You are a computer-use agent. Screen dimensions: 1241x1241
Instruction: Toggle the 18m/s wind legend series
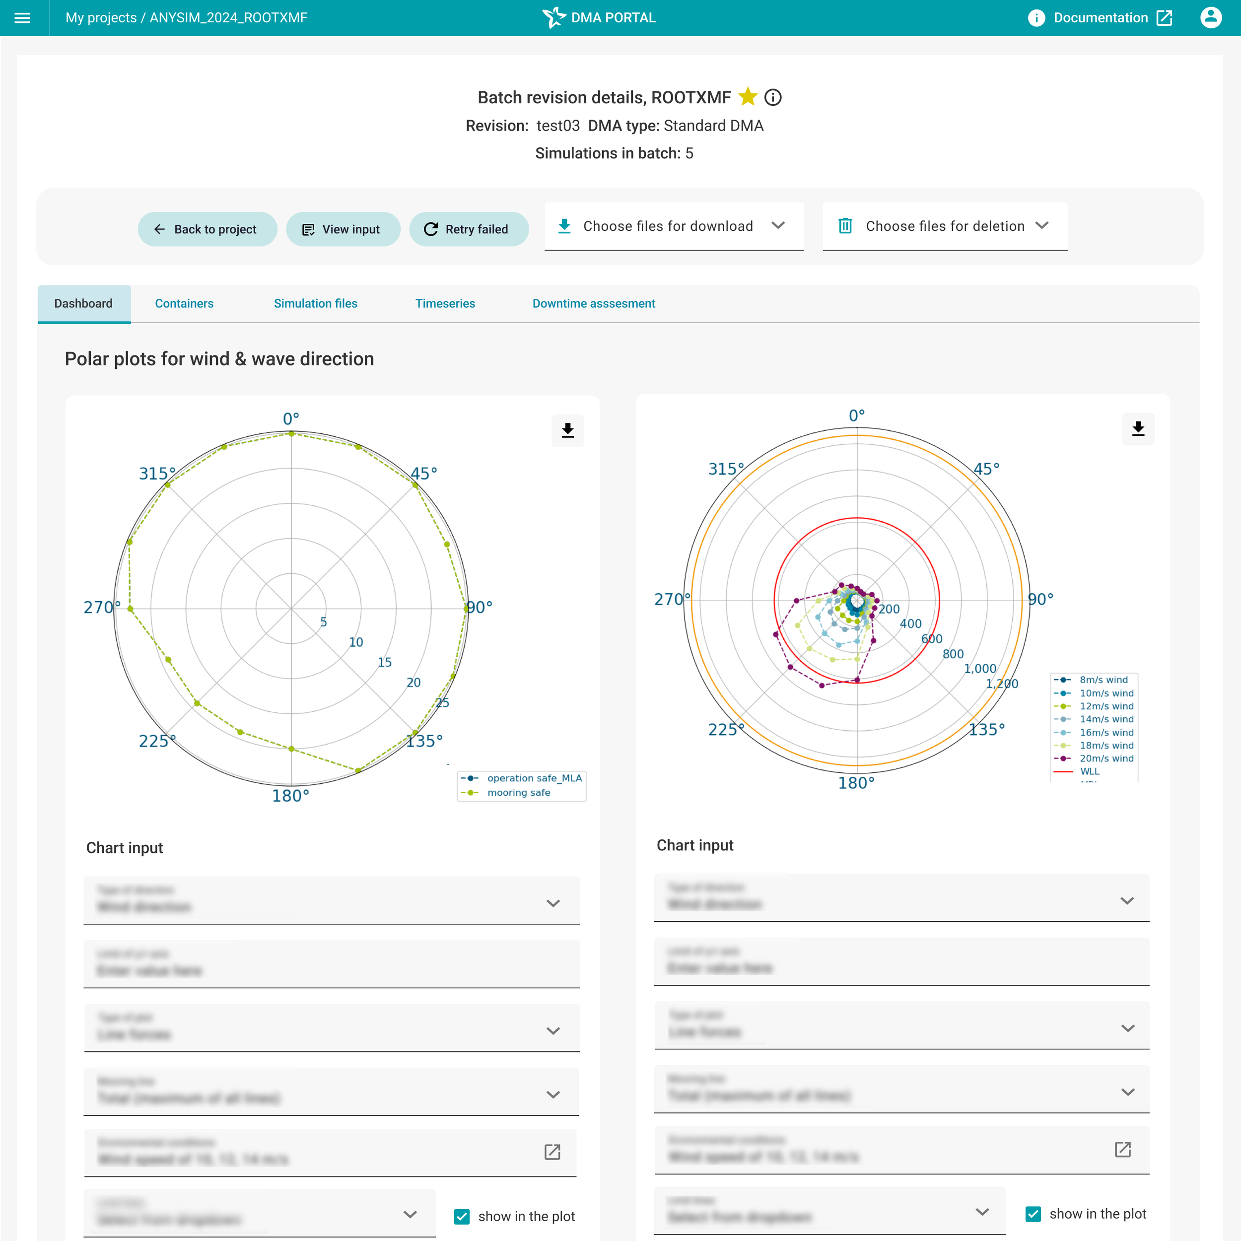pos(1094,745)
